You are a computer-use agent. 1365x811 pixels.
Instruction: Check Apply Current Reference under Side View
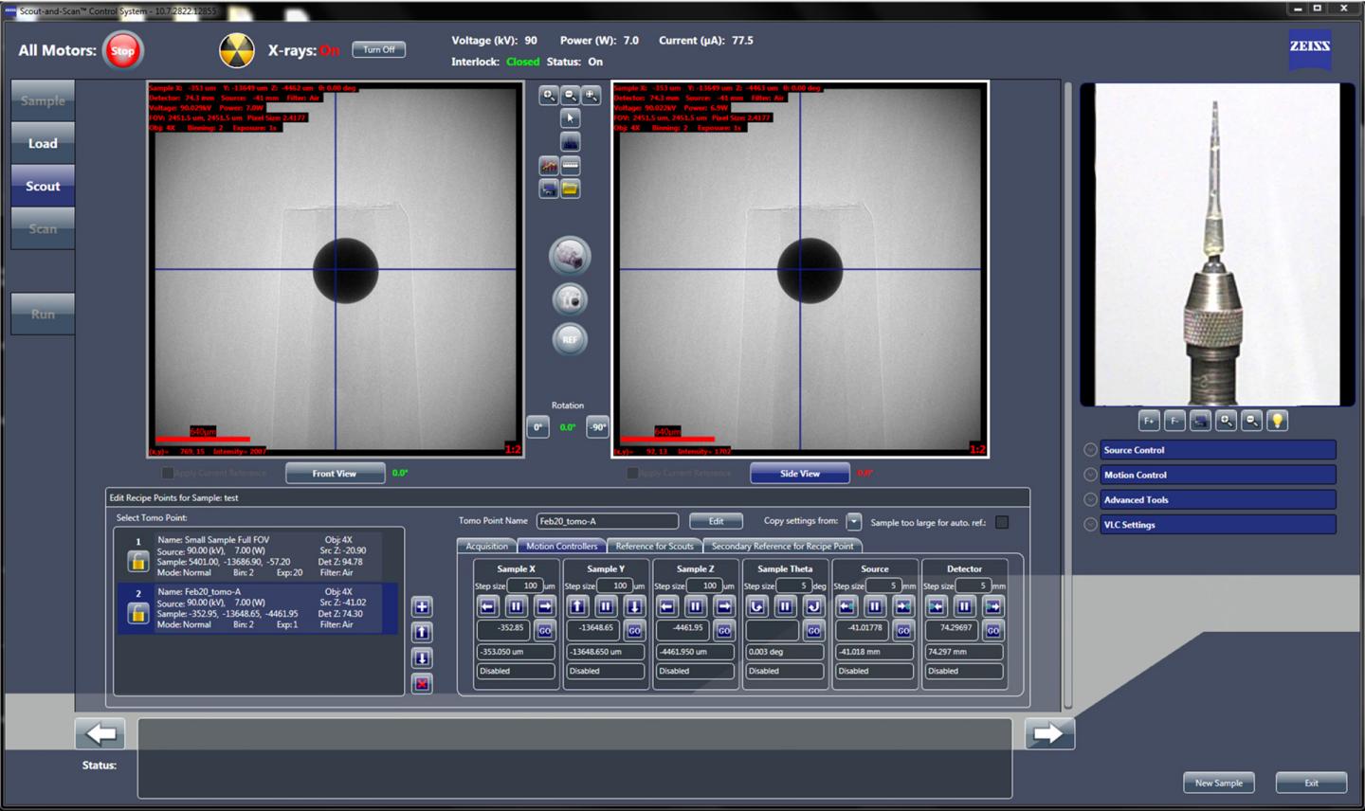click(x=632, y=473)
